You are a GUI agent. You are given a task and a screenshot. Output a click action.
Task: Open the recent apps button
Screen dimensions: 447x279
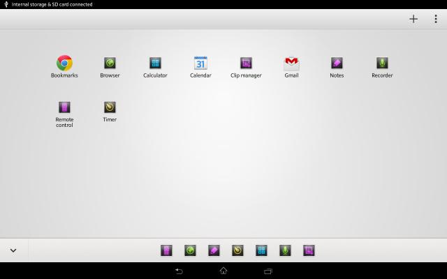[x=268, y=271]
